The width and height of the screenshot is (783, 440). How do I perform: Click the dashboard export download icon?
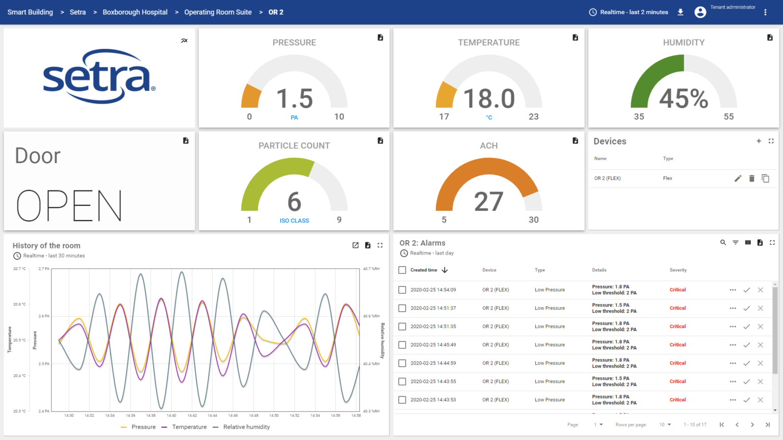[680, 12]
